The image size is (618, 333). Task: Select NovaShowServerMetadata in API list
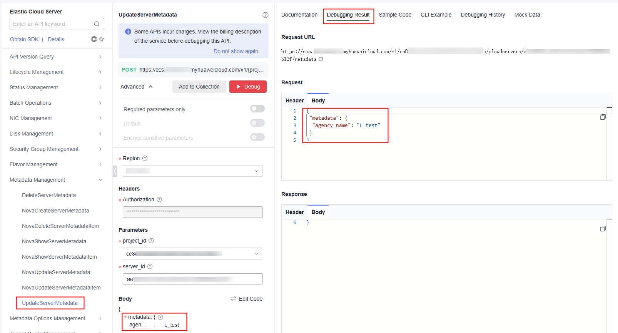pyautogui.click(x=54, y=241)
